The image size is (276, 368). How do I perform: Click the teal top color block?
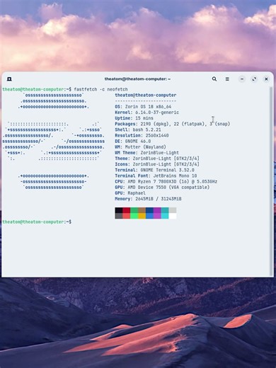point(165,210)
